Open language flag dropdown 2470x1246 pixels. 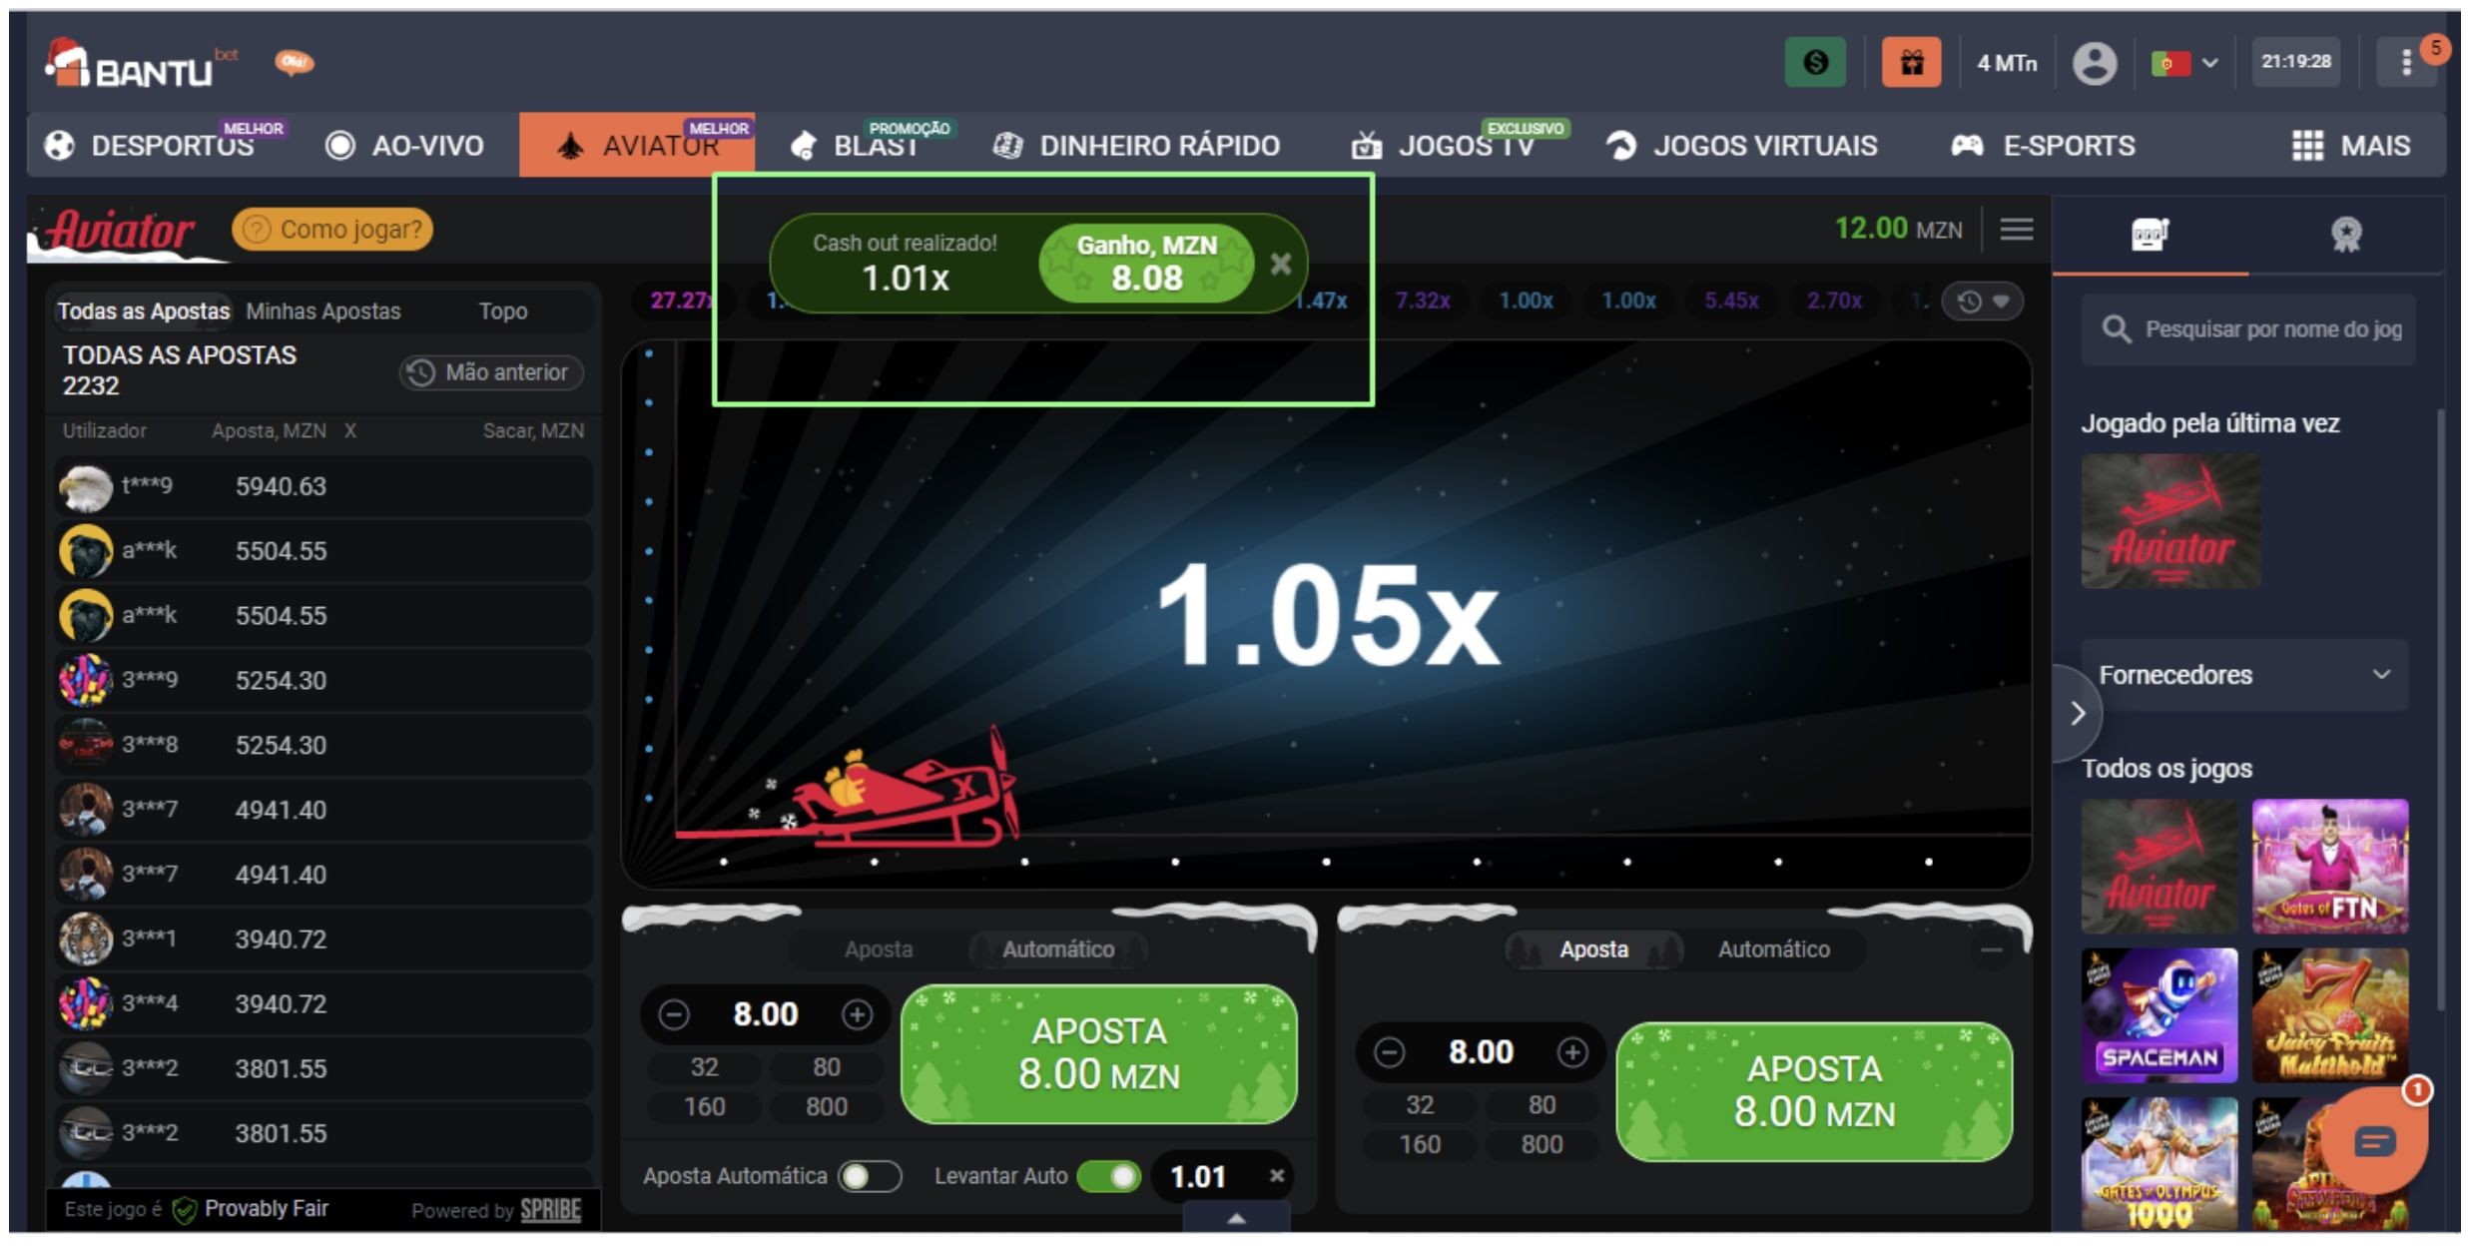coord(2183,63)
